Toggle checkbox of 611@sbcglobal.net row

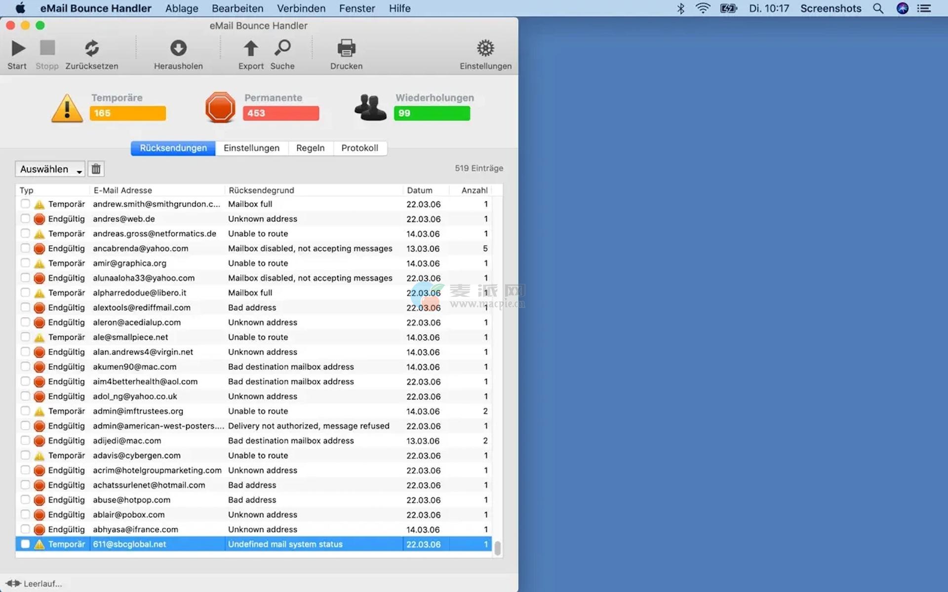(x=25, y=544)
